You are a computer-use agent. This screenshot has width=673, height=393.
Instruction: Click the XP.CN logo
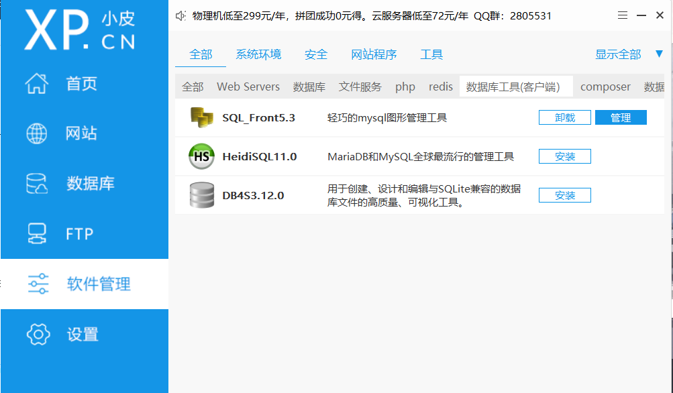click(x=80, y=30)
